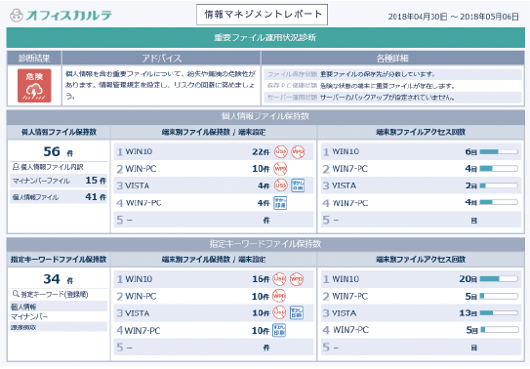This screenshot has height=369, width=530.
Task: Click the アドバイス column header
Action: click(x=162, y=59)
